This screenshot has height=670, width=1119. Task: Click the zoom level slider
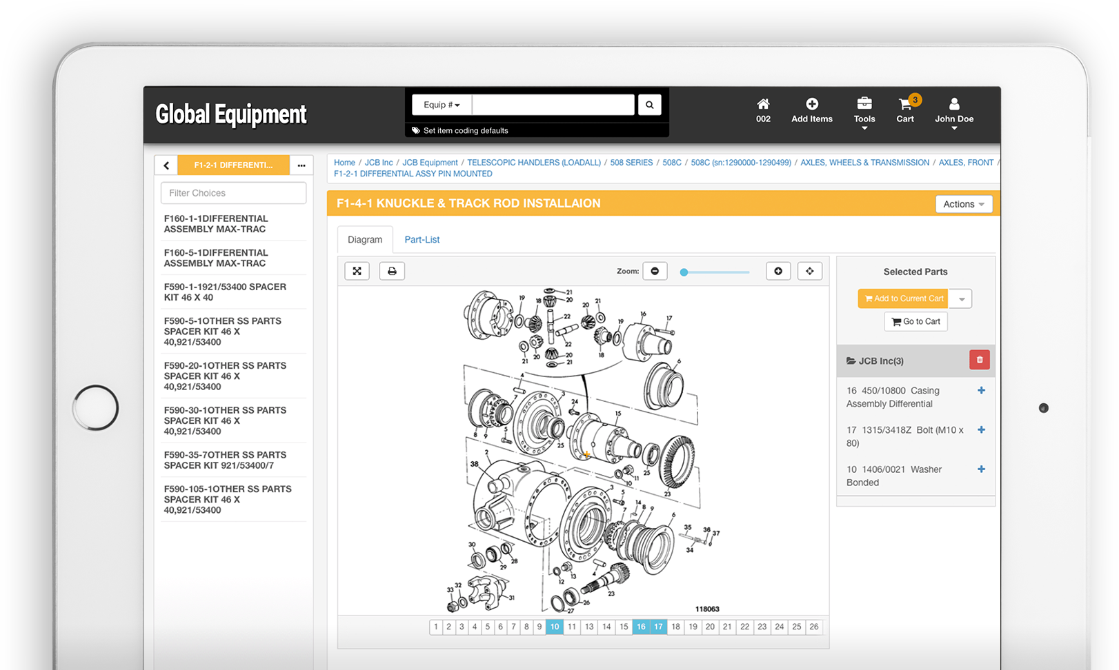tap(714, 272)
